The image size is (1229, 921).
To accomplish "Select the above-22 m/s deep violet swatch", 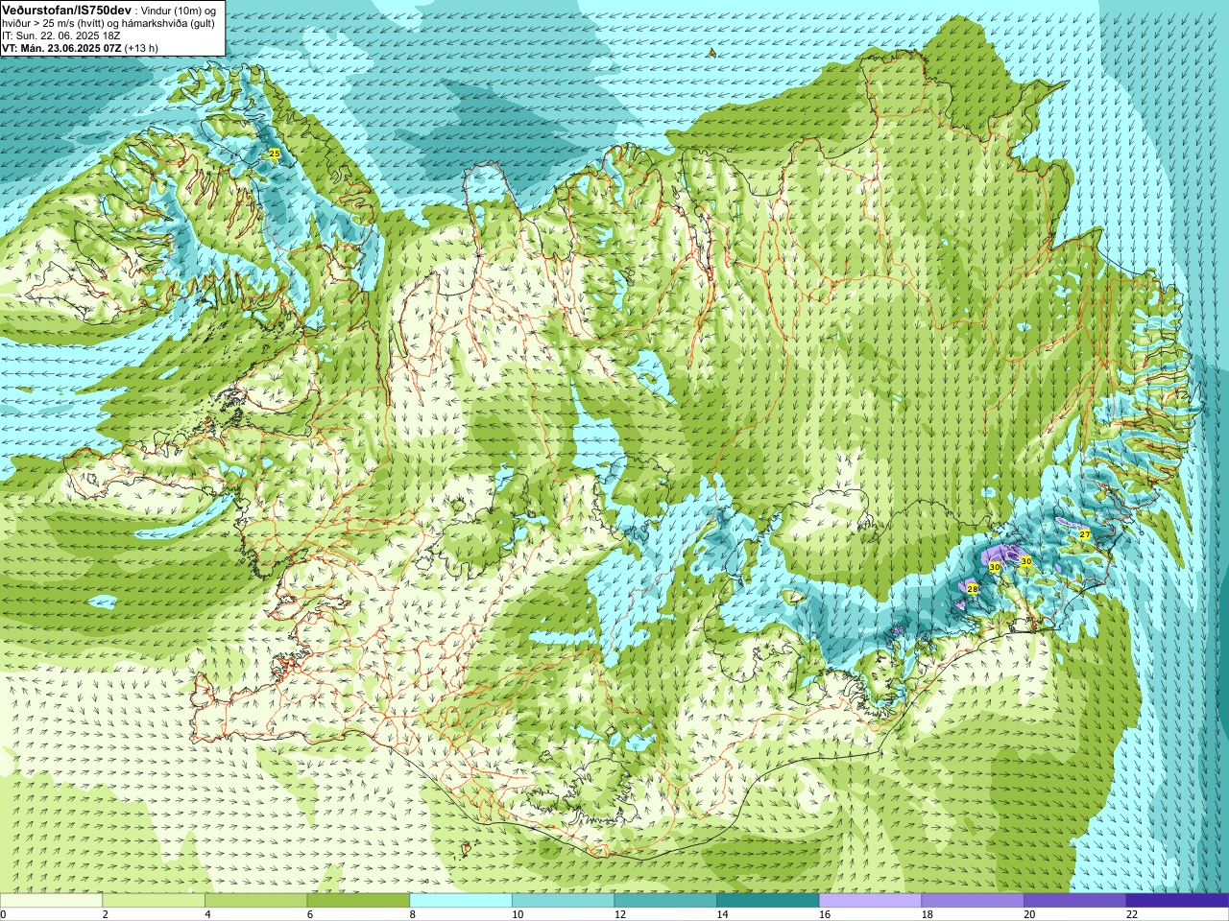I will click(x=1178, y=900).
